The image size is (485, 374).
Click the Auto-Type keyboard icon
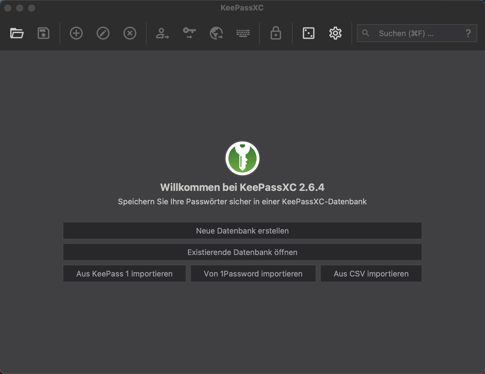pyautogui.click(x=243, y=33)
